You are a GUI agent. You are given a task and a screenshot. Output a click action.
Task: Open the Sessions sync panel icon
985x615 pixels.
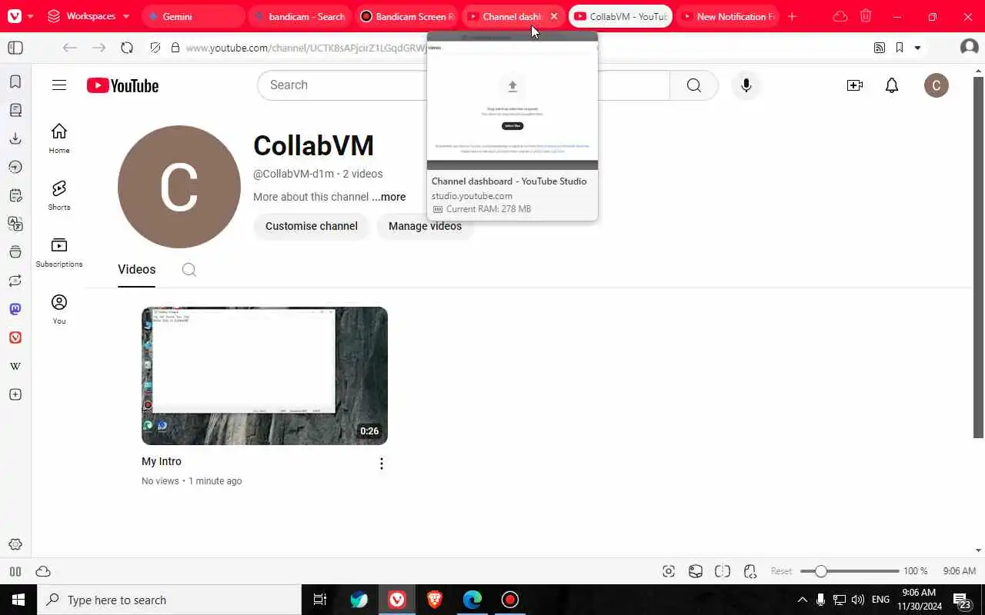point(15,281)
